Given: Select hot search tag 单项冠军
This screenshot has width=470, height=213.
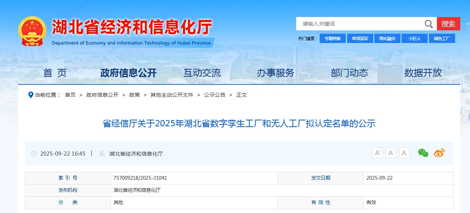Looking at the screenshot, I should coord(360,39).
